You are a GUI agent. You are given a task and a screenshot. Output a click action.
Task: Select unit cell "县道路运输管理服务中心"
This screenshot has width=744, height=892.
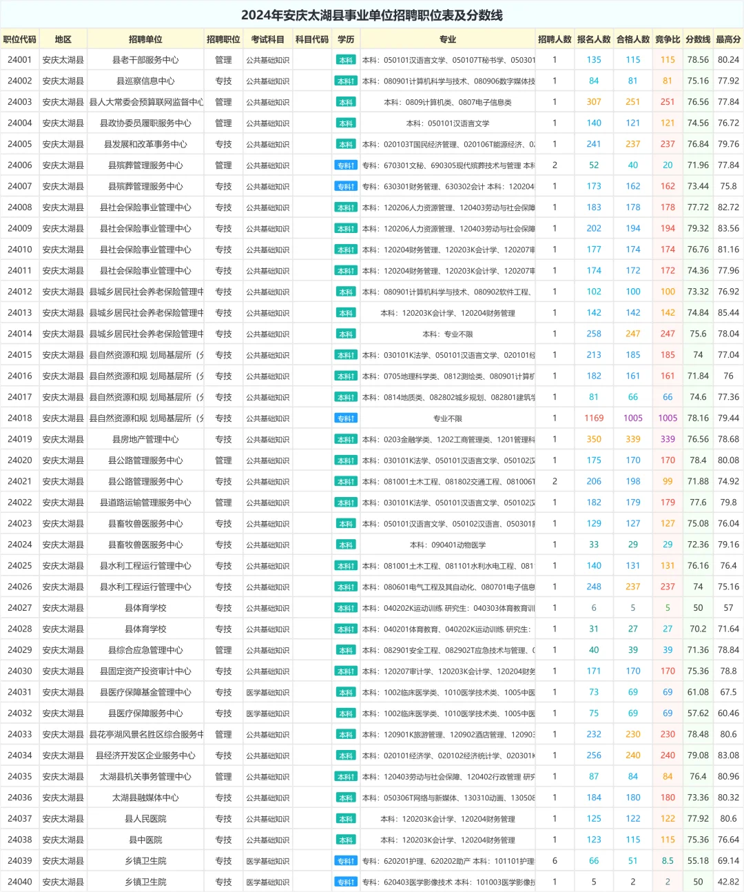145,503
